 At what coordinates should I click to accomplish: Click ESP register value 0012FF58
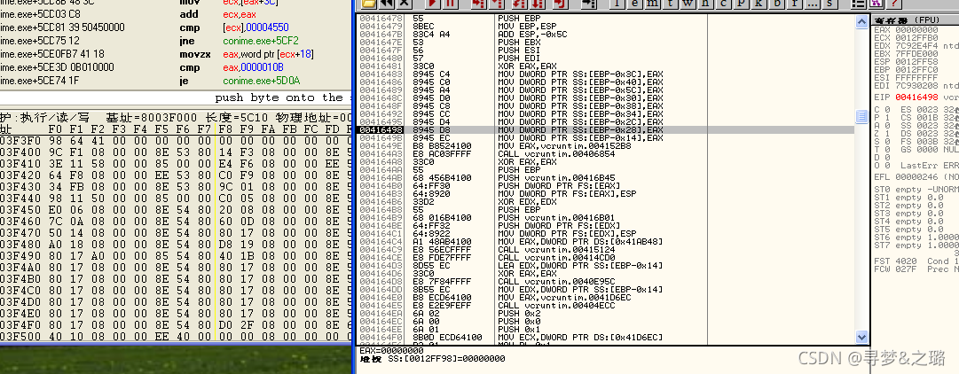coord(915,62)
